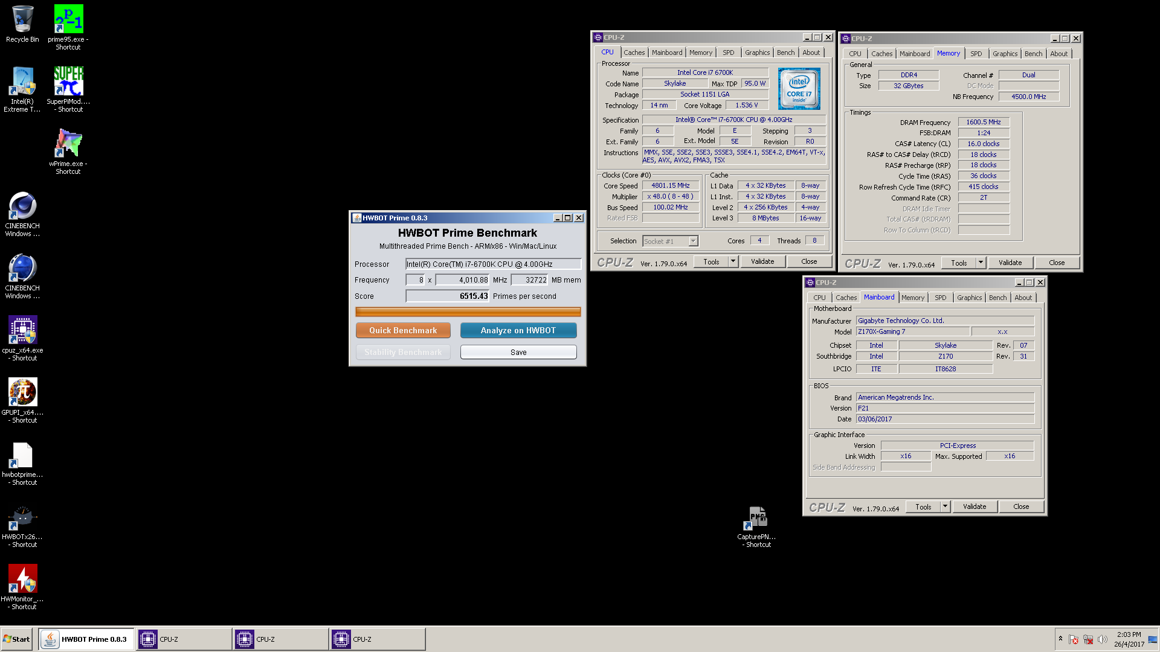Screen dimensions: 1160x652
Task: Open the Socket #1 selection dropdown
Action: tap(693, 241)
